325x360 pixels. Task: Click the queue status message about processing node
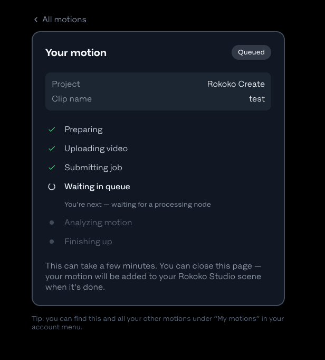tap(138, 205)
